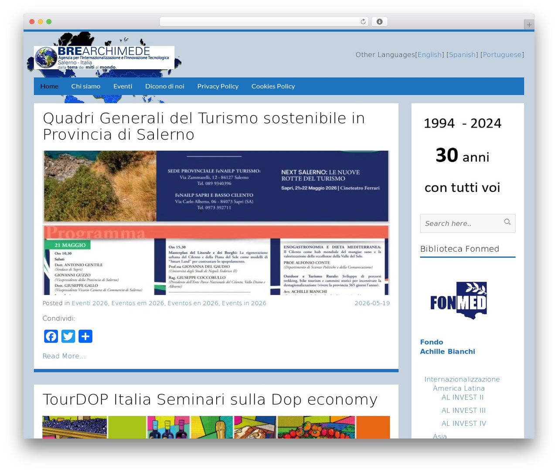Open the Fondo Achille Bianchi link
This screenshot has height=472, width=558.
coord(448,347)
